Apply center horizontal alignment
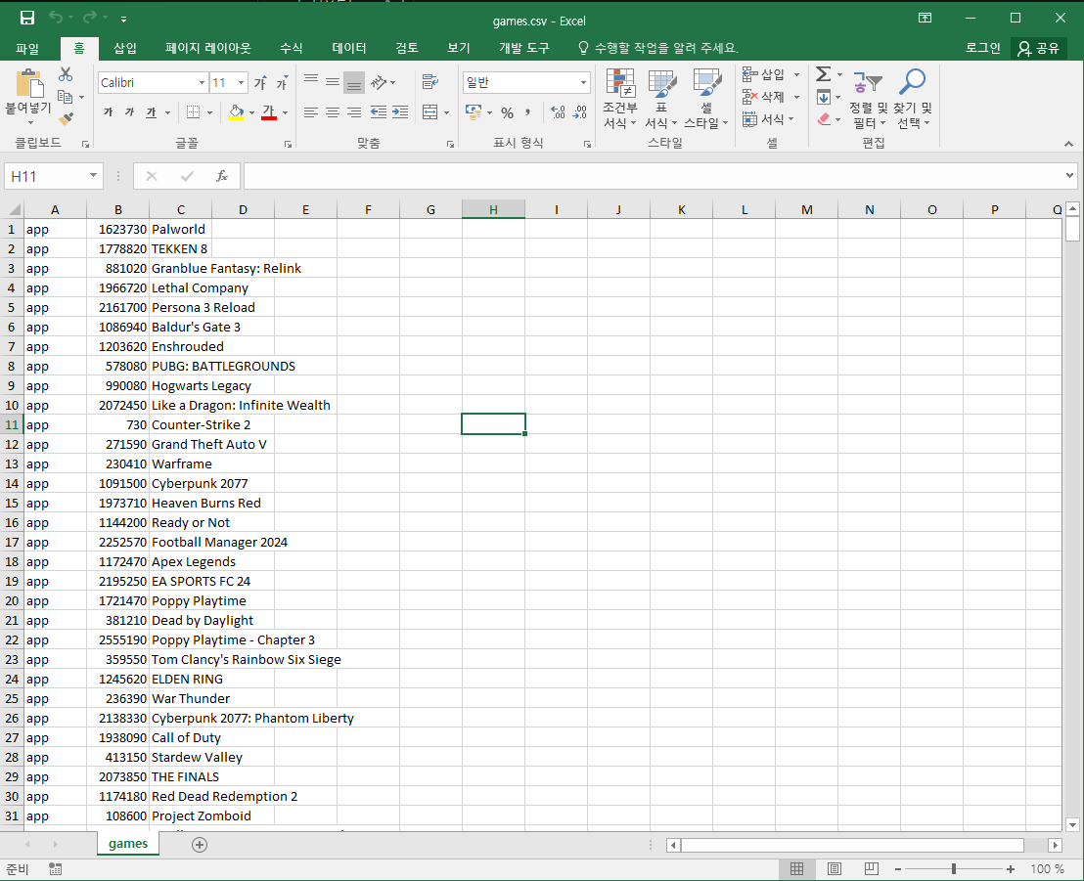Image resolution: width=1084 pixels, height=881 pixels. pos(333,111)
